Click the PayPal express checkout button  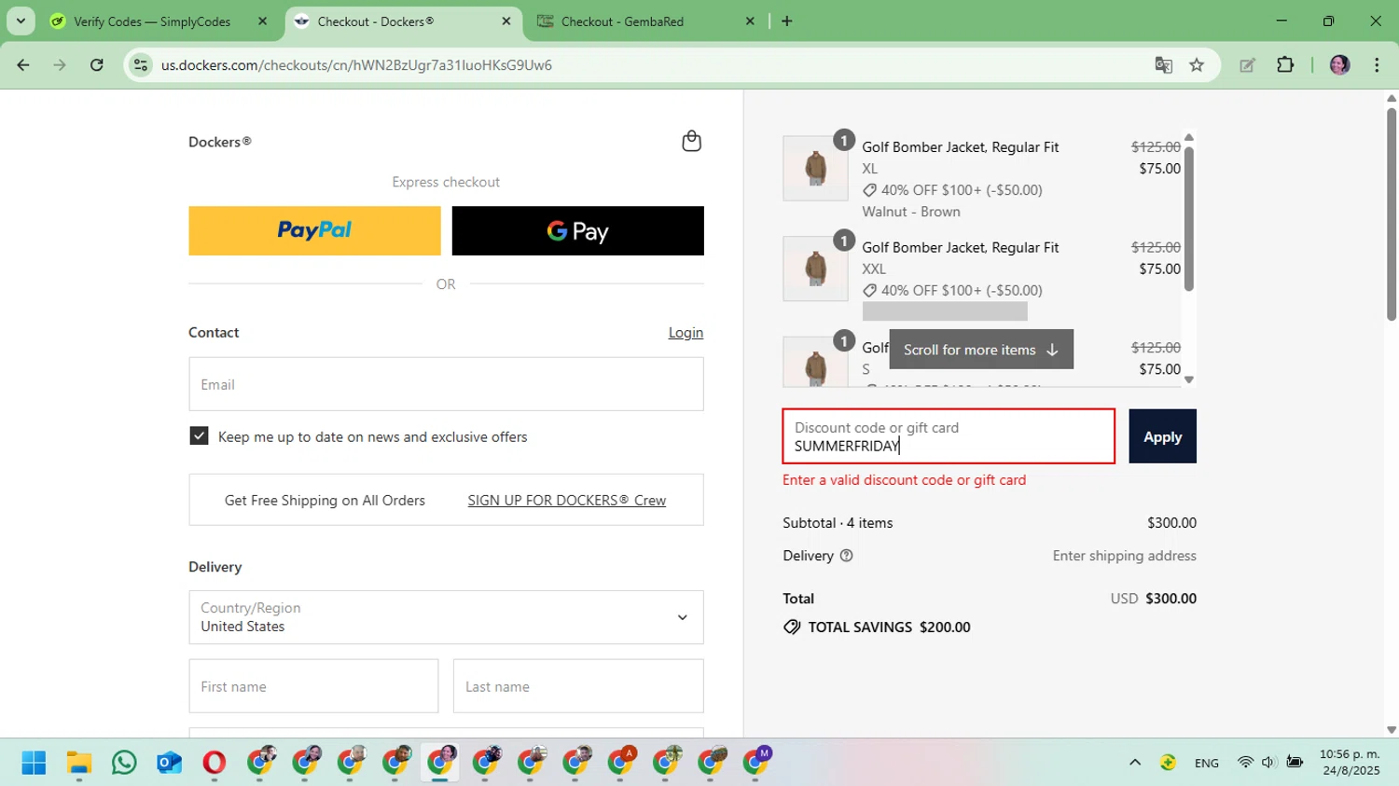(x=314, y=230)
